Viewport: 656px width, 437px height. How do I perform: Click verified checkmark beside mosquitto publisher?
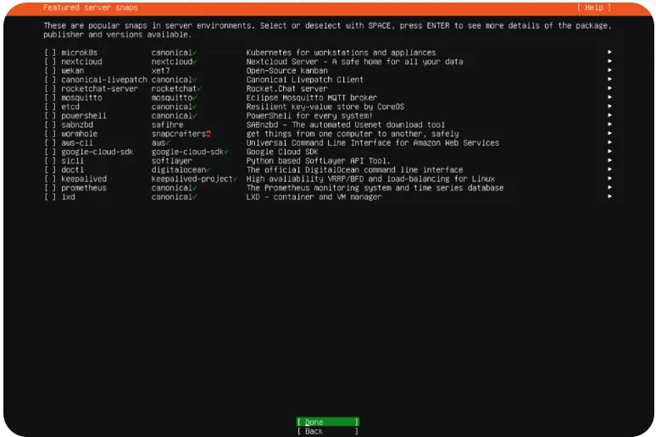pyautogui.click(x=195, y=98)
